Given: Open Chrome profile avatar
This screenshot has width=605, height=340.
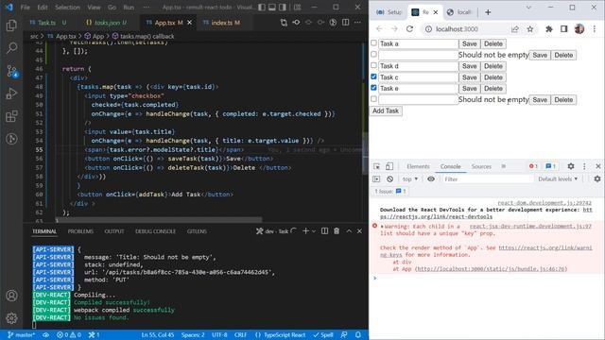Looking at the screenshot, I should tap(579, 29).
